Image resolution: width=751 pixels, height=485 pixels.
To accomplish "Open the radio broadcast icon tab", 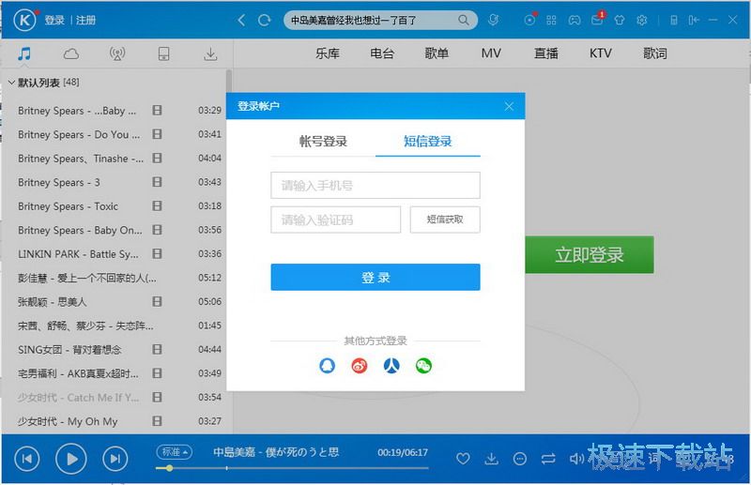I will click(x=117, y=53).
